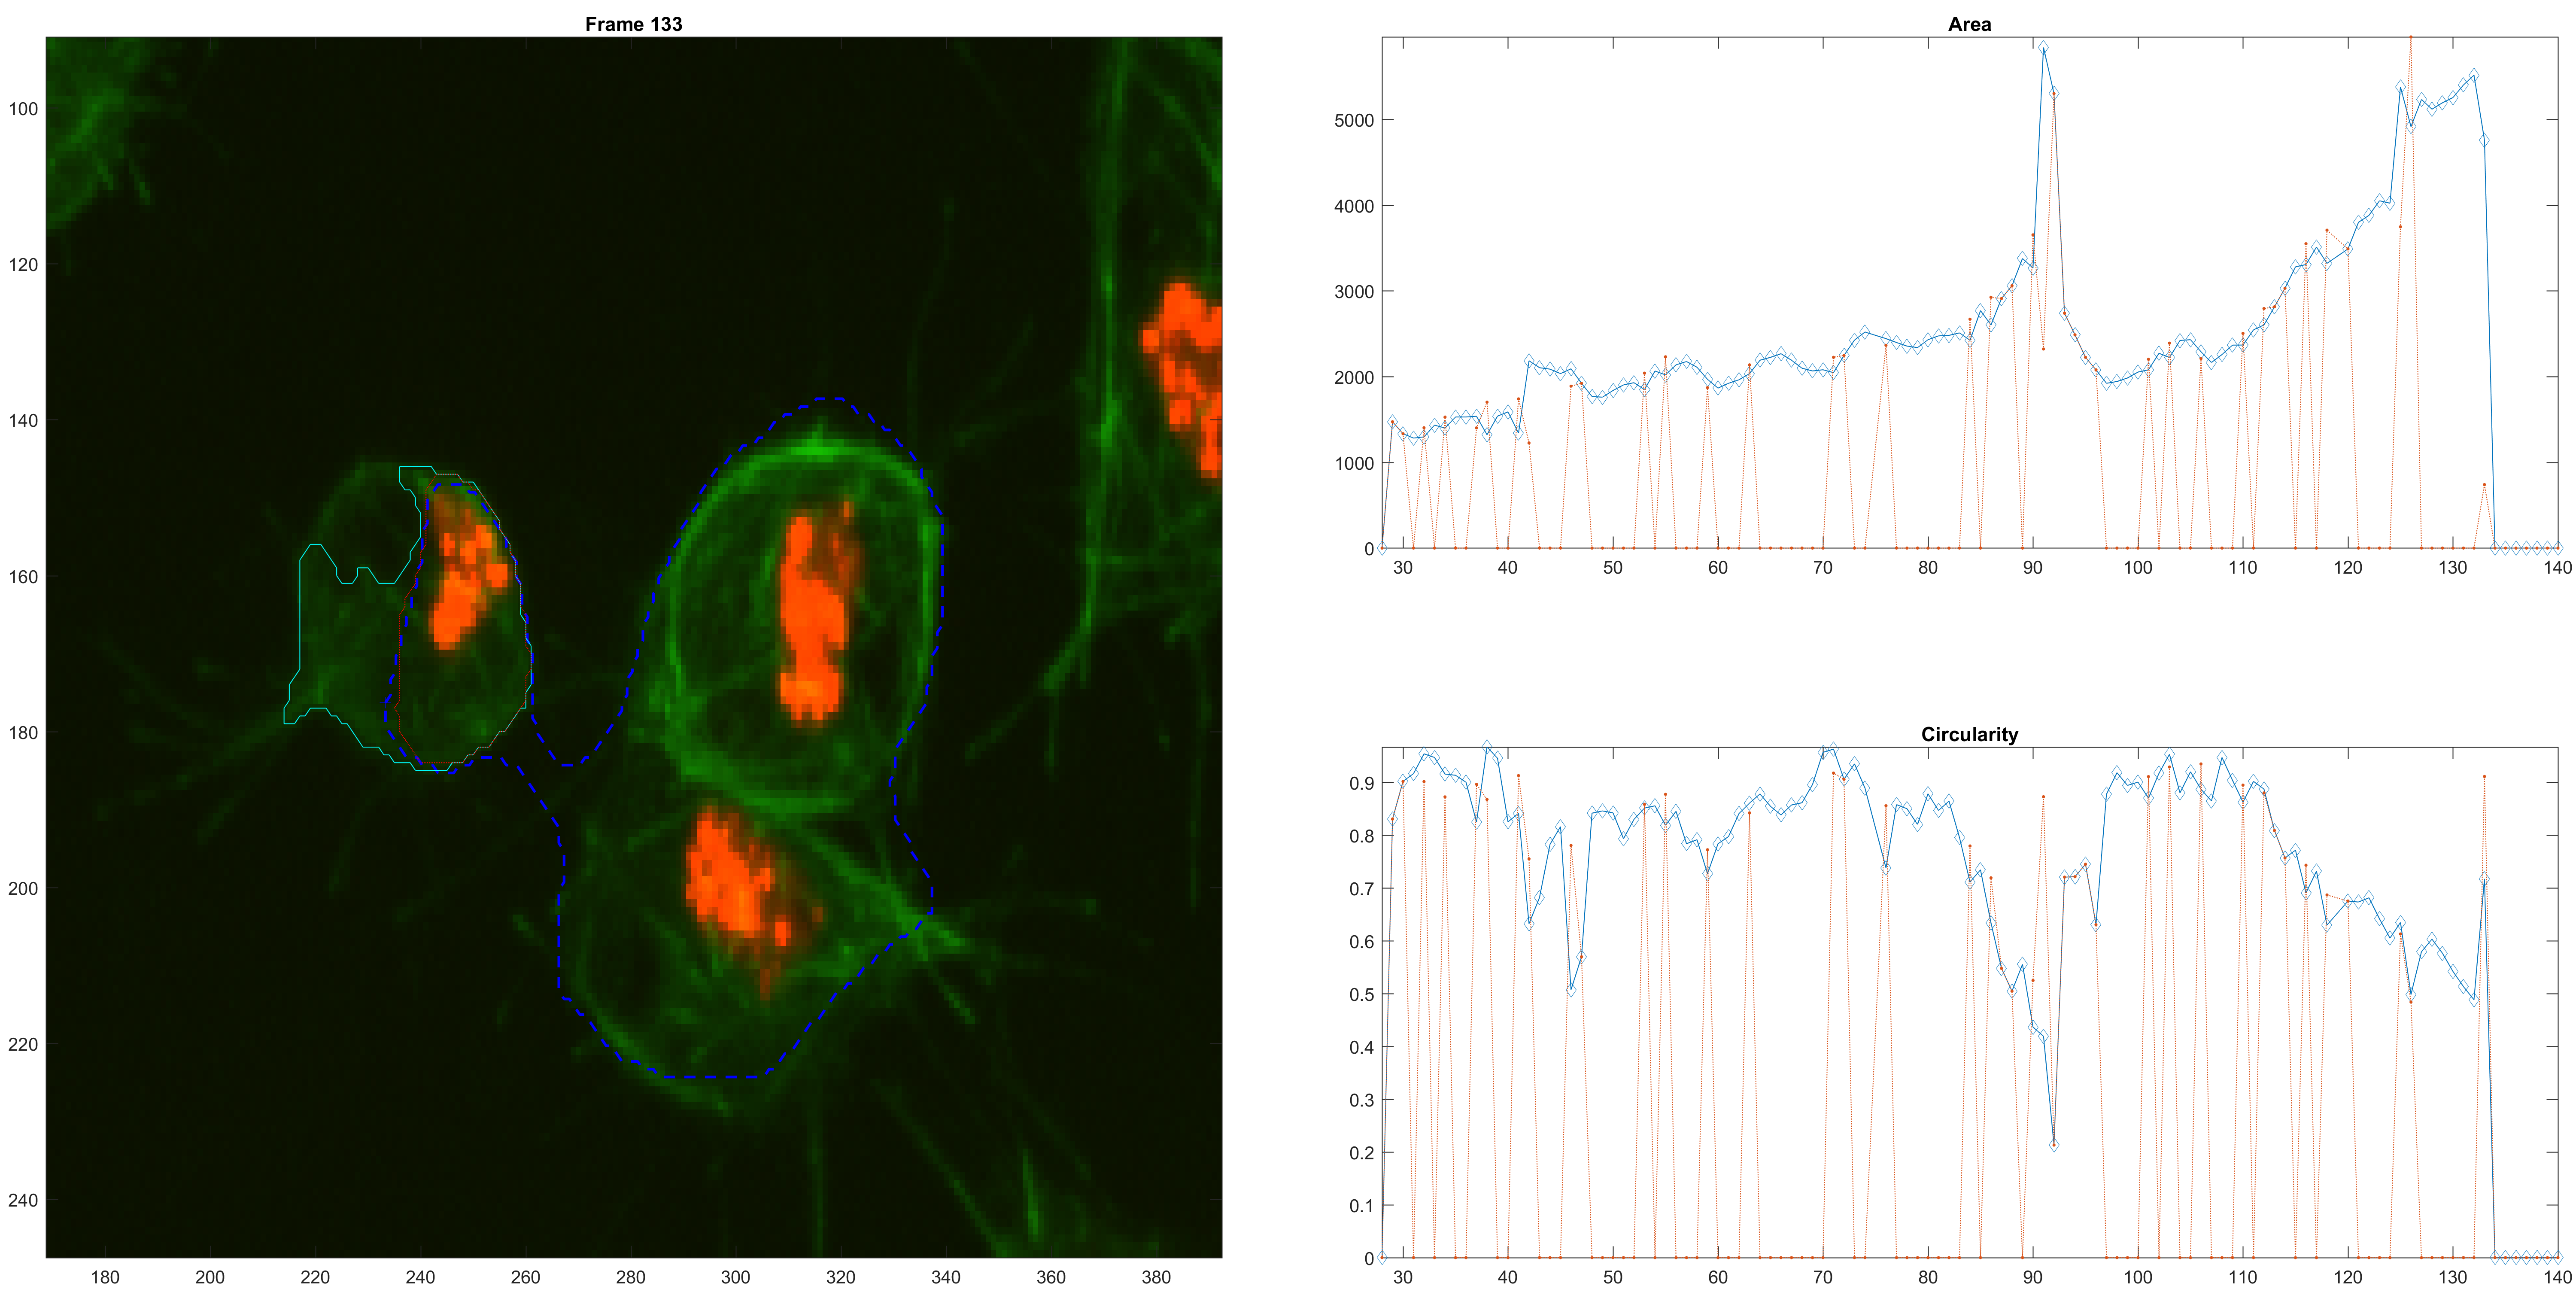Click the 0.6 tick on Circularity y-axis

tap(1361, 942)
